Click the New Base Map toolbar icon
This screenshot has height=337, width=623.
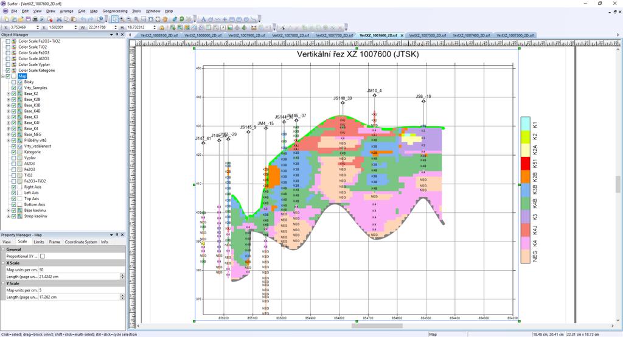pos(179,27)
